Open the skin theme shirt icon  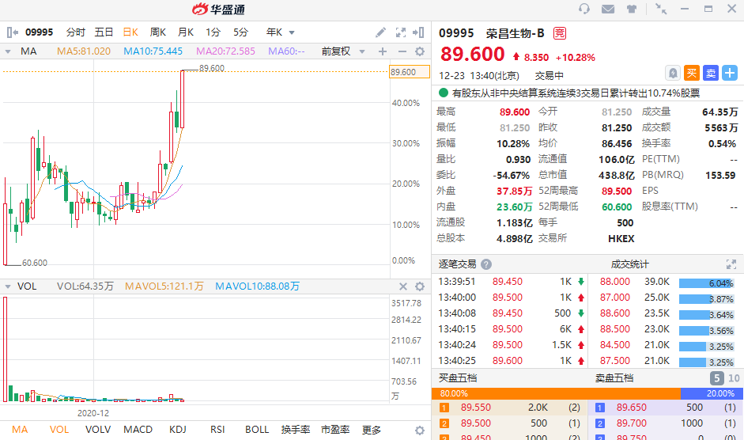pyautogui.click(x=632, y=9)
